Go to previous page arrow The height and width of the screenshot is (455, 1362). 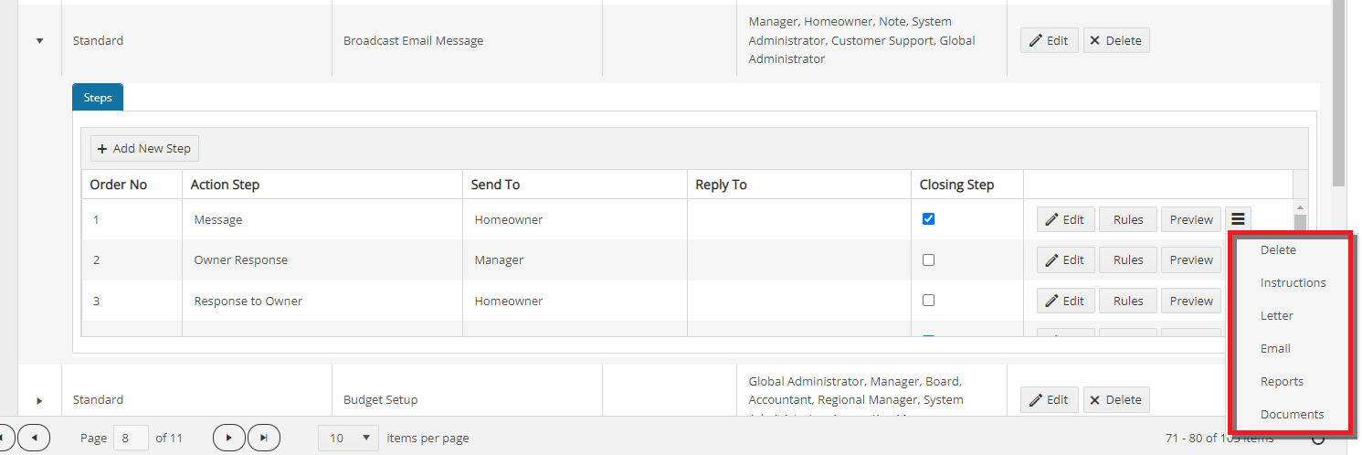click(x=34, y=438)
